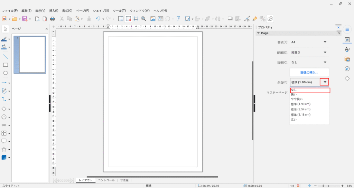Paste from clipboard icon
This screenshot has height=188, width=354.
(77, 19)
